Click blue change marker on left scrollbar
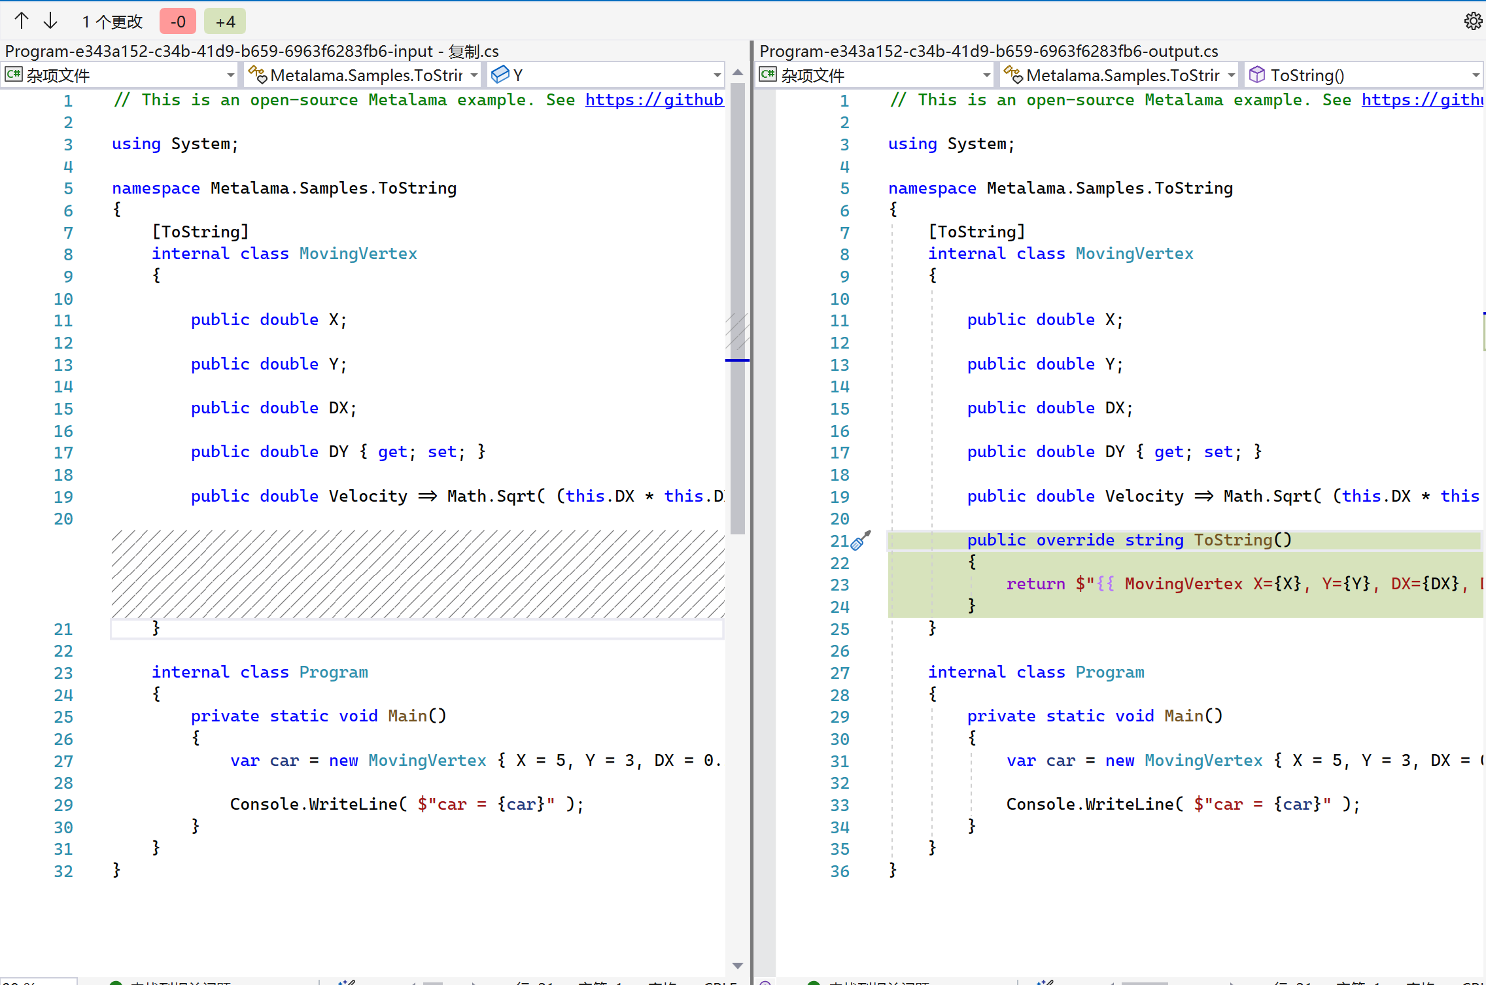 tap(737, 360)
